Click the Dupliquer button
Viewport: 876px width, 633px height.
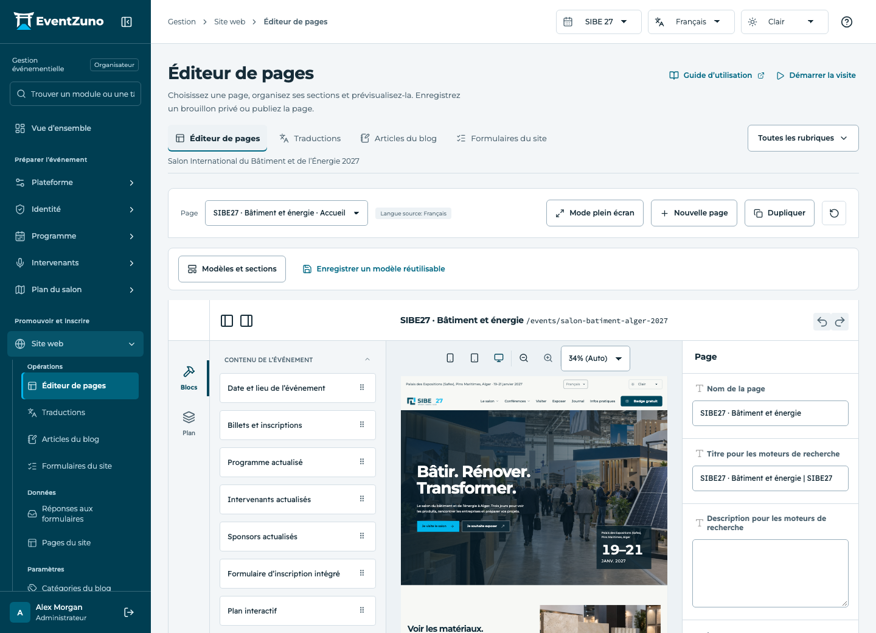tap(779, 213)
